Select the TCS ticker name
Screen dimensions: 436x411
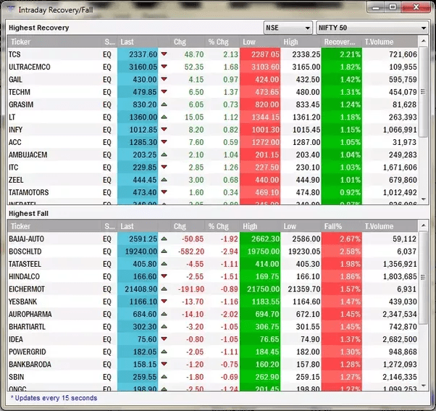tap(14, 54)
